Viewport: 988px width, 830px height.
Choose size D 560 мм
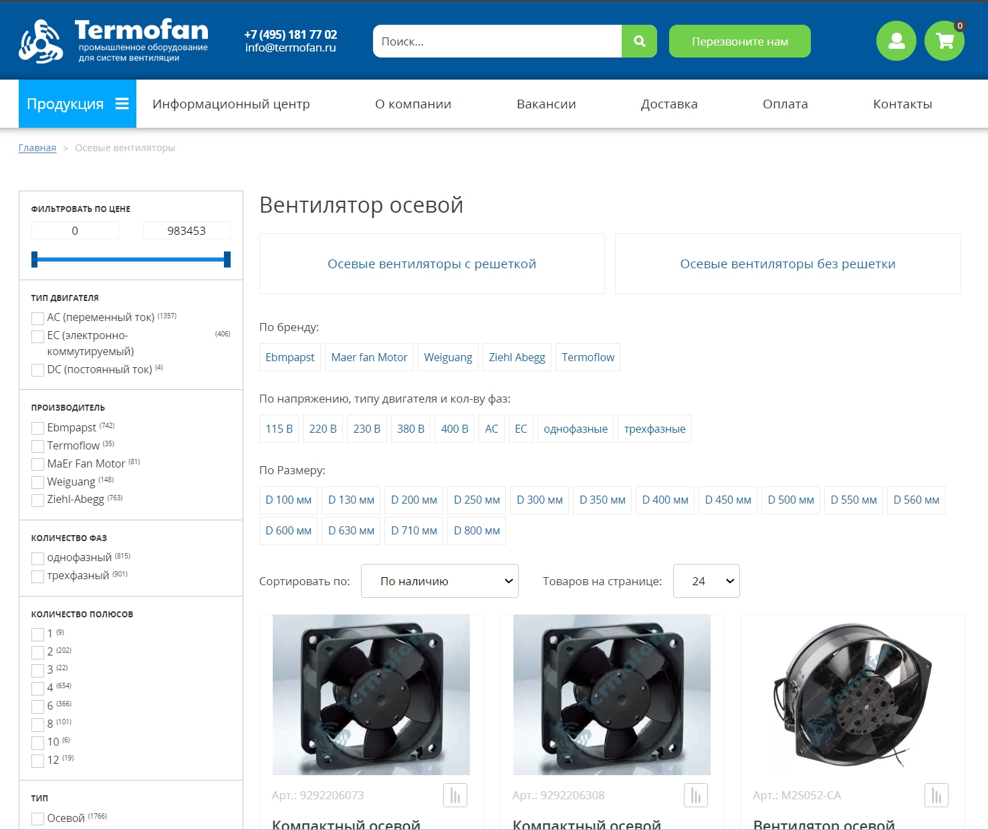[916, 500]
